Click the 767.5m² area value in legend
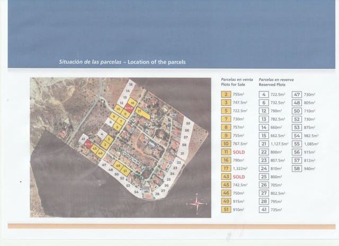Viewport: 339px width, 246px height. tap(240, 143)
